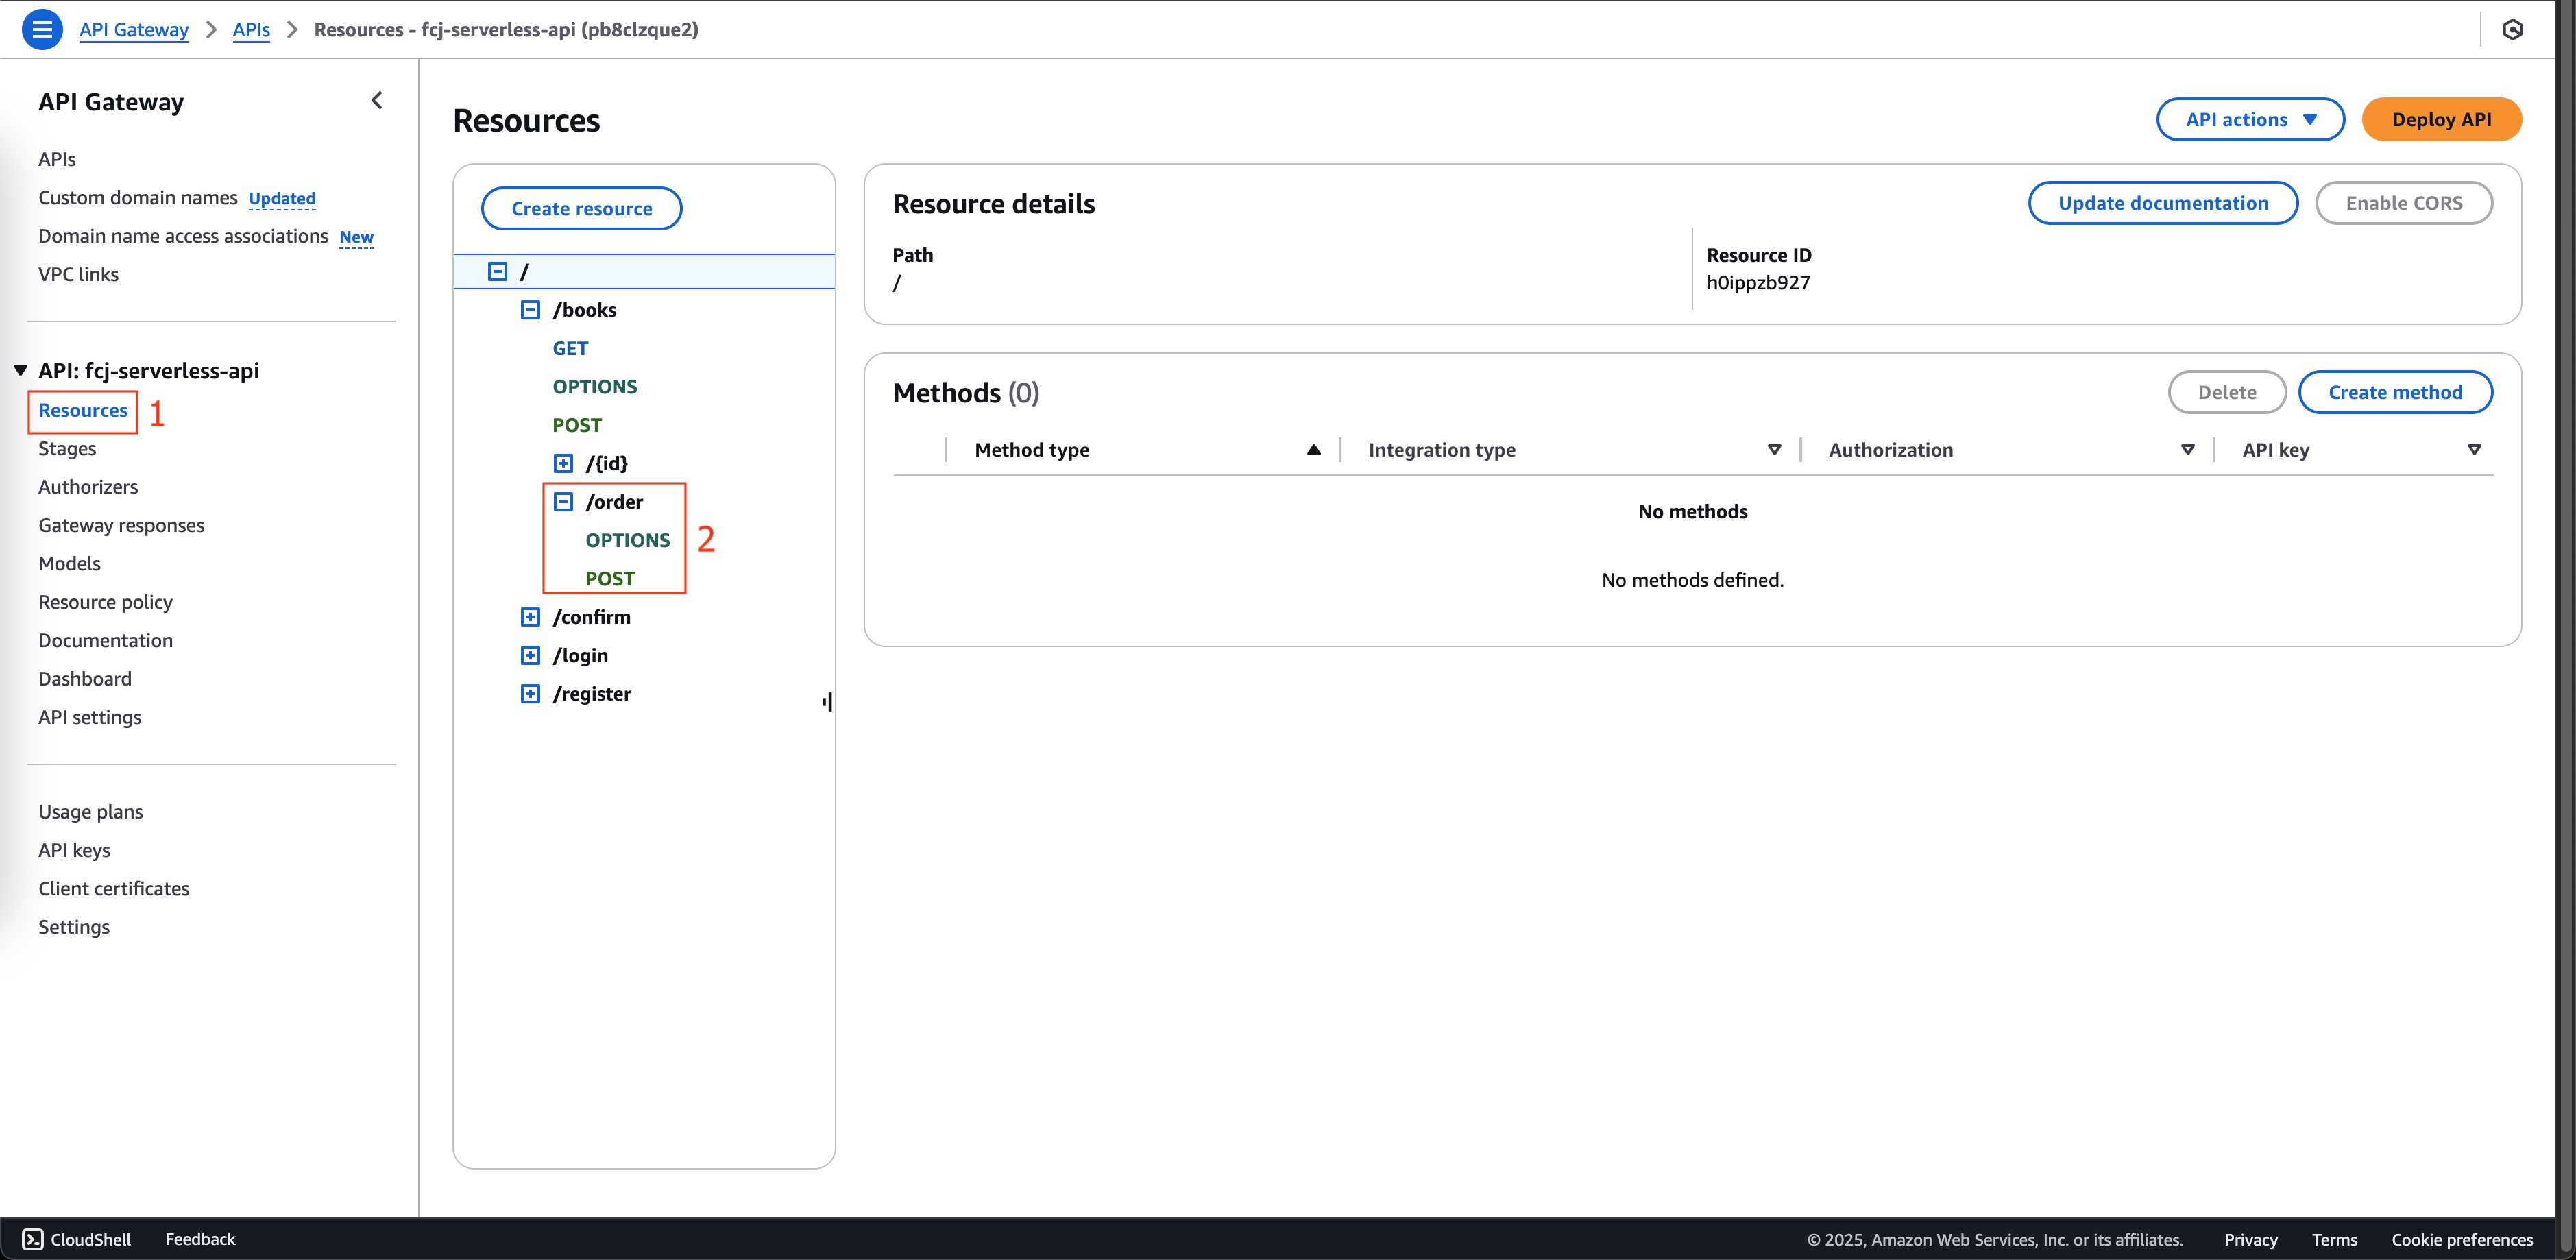2576x1260 pixels.
Task: Select the /login resource label
Action: (580, 655)
